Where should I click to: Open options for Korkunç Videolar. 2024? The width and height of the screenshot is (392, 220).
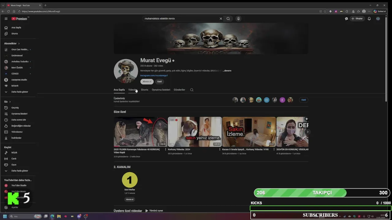point(220,149)
